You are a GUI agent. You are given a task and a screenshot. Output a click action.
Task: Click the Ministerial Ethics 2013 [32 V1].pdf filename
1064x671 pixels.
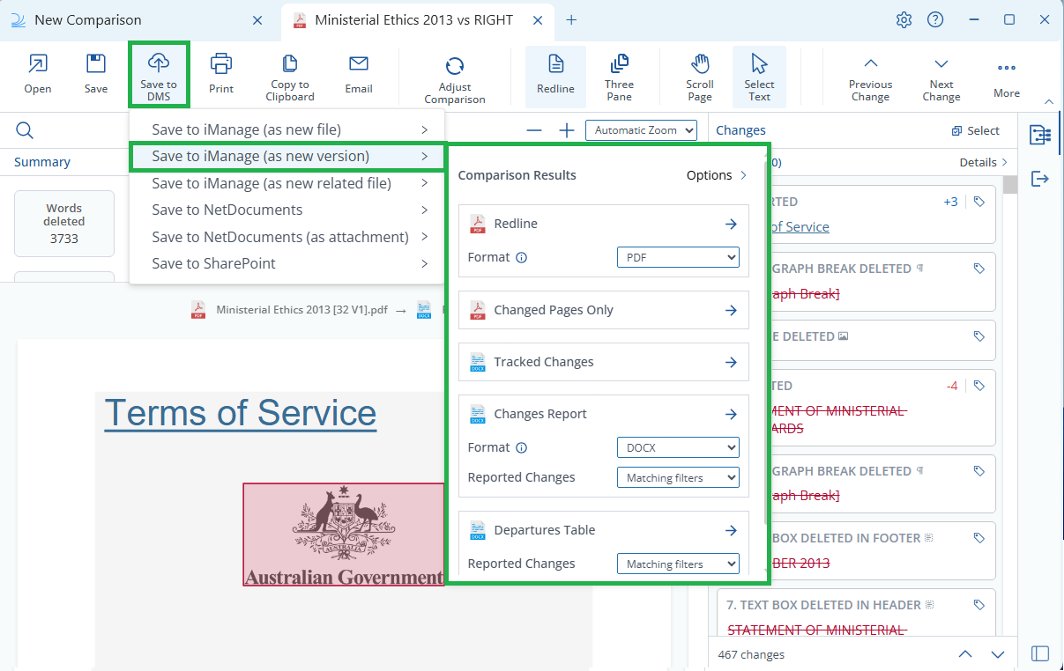coord(301,310)
